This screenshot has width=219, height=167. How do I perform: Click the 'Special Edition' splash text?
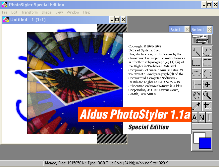(149, 127)
